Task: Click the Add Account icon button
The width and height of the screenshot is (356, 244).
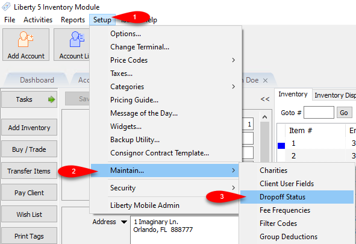Action: tap(26, 45)
